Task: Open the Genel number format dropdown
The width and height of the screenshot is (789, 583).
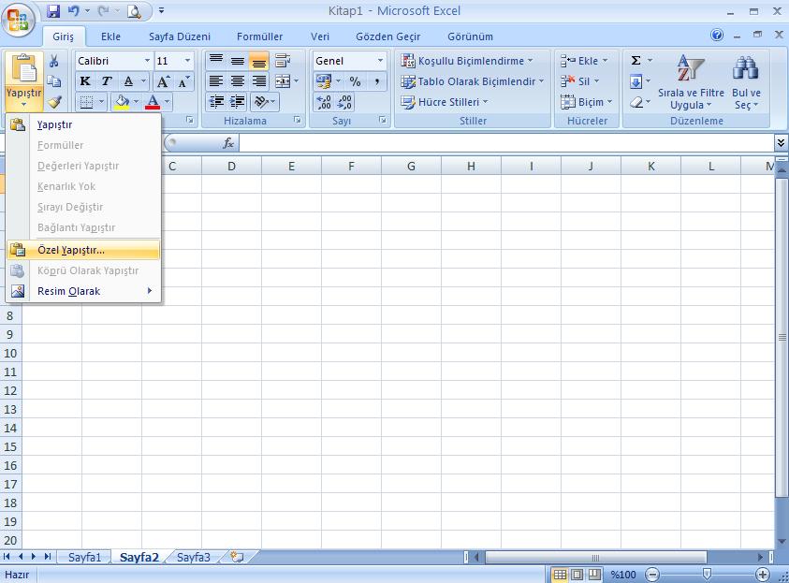Action: (x=380, y=61)
